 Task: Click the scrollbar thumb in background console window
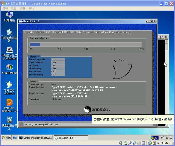click(166, 47)
